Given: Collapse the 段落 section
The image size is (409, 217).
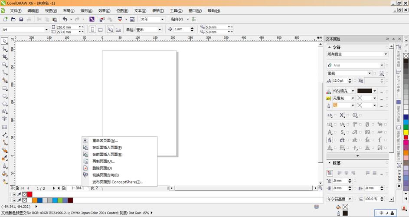Looking at the screenshot, I should click(330, 163).
